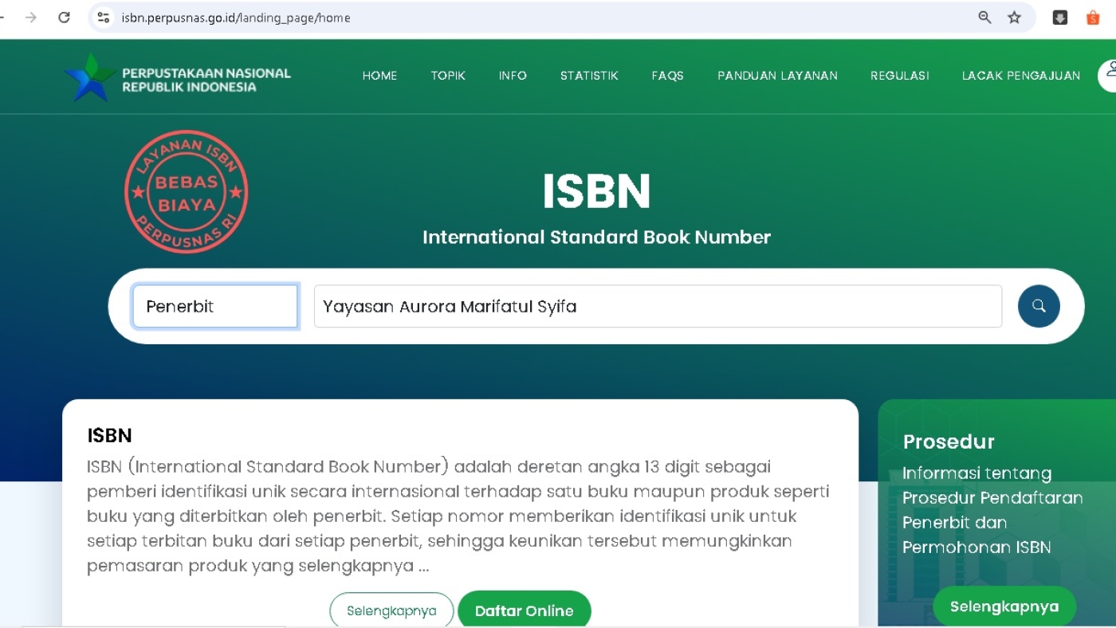Click the page zoom icon in address bar
Image resolution: width=1116 pixels, height=628 pixels.
[984, 17]
